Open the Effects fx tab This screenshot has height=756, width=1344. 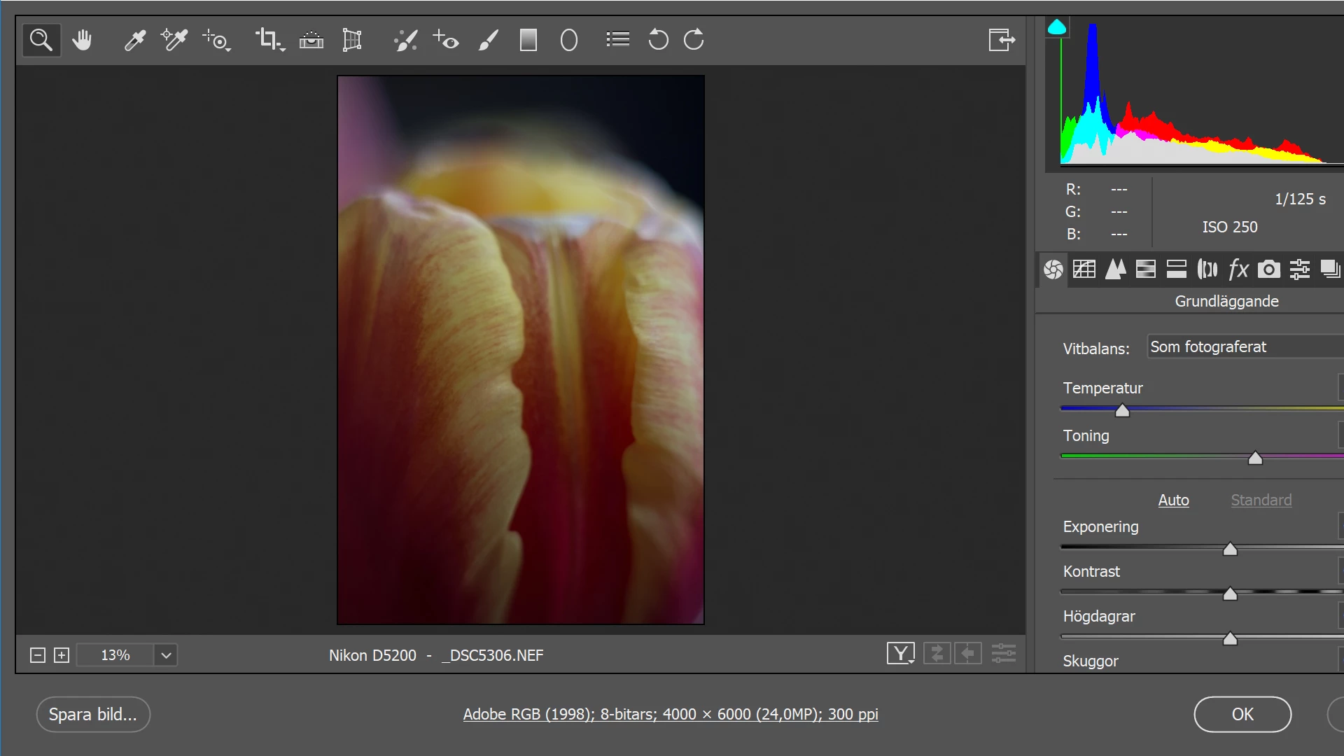[1238, 269]
